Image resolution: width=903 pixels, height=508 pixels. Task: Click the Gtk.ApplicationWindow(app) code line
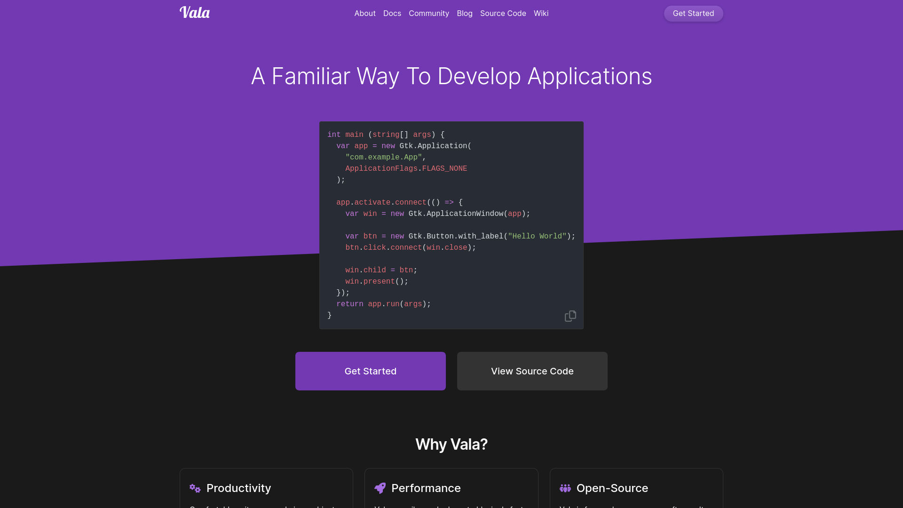[438, 214]
